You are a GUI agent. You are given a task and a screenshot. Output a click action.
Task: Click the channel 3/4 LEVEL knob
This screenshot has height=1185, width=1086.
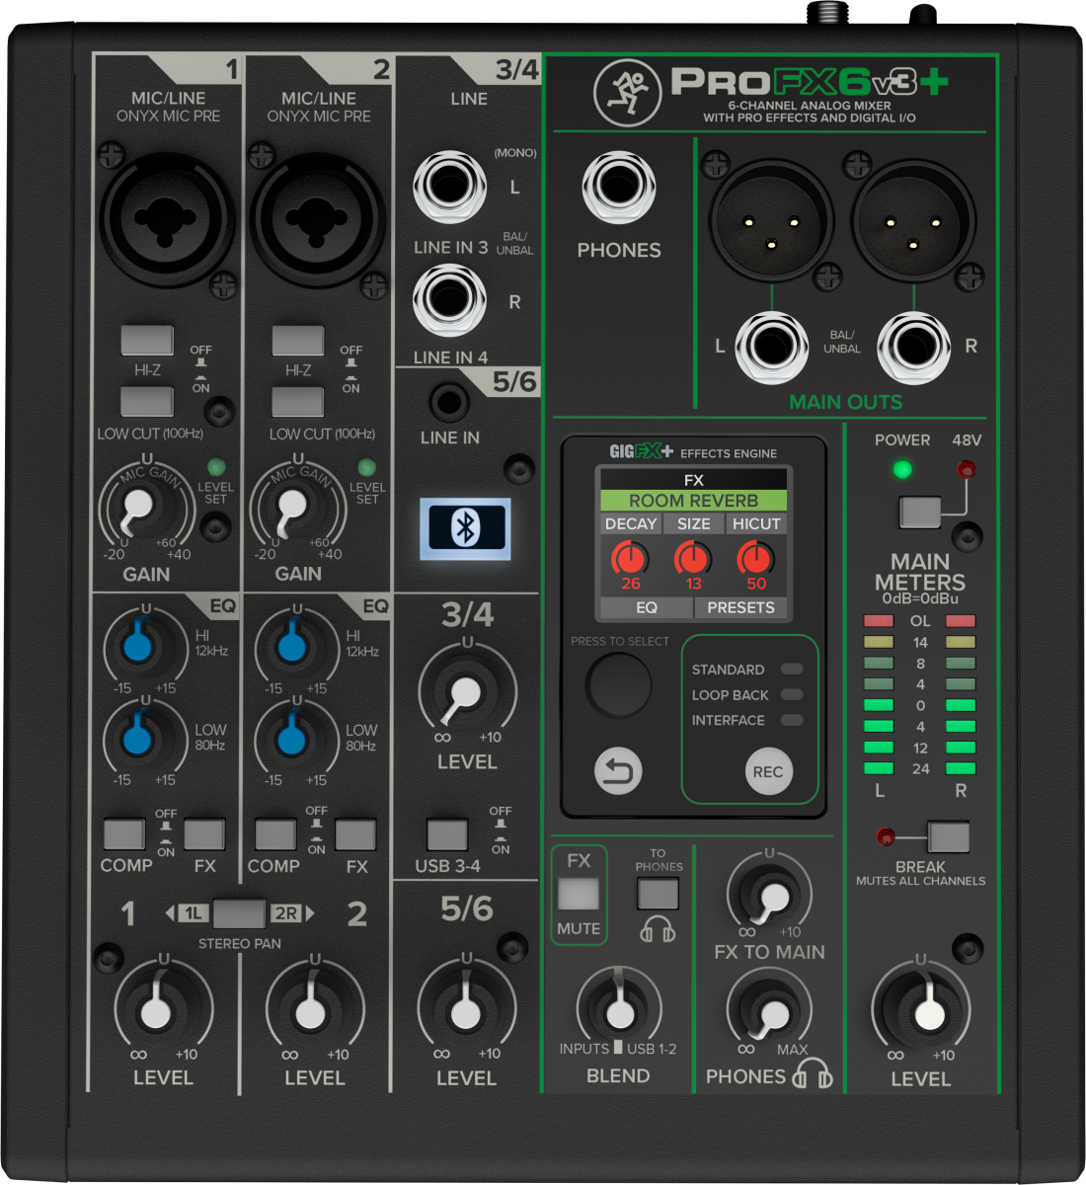[466, 694]
